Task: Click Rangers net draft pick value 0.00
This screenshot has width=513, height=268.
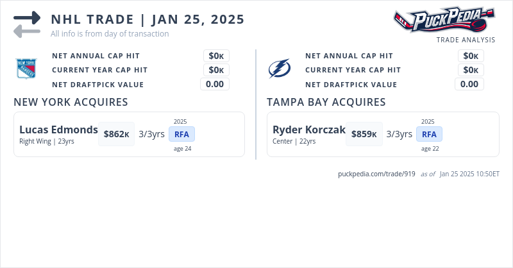Action: (x=215, y=84)
